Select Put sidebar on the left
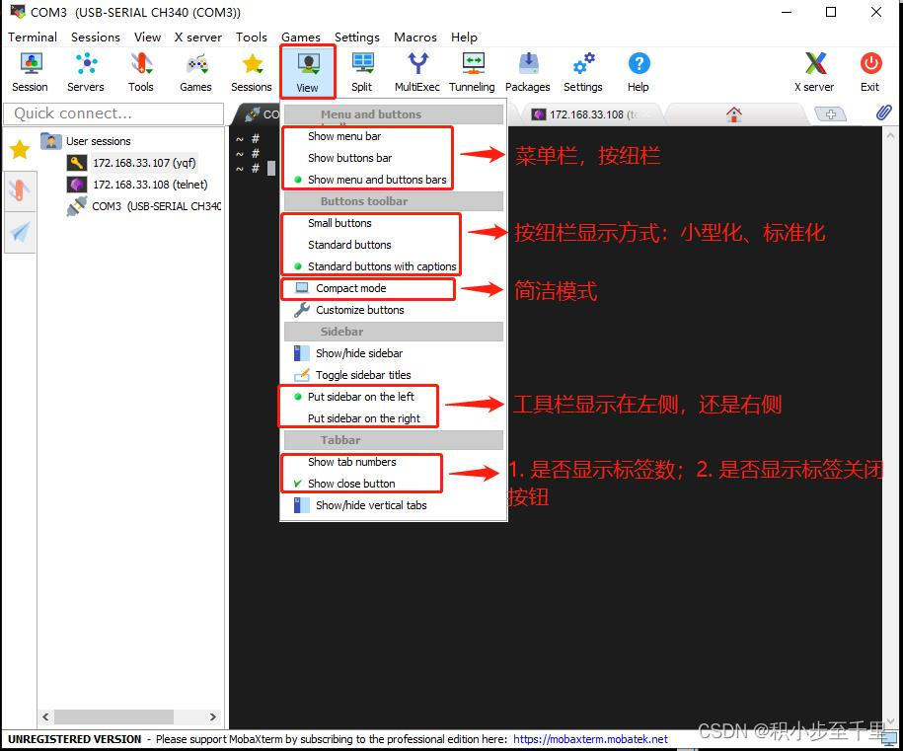 click(360, 397)
